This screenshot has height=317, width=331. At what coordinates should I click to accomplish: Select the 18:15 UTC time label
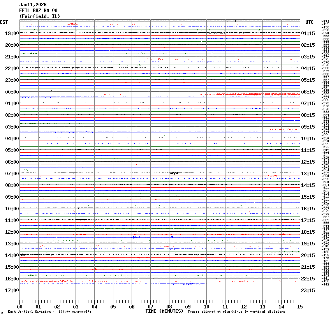coord(308,232)
